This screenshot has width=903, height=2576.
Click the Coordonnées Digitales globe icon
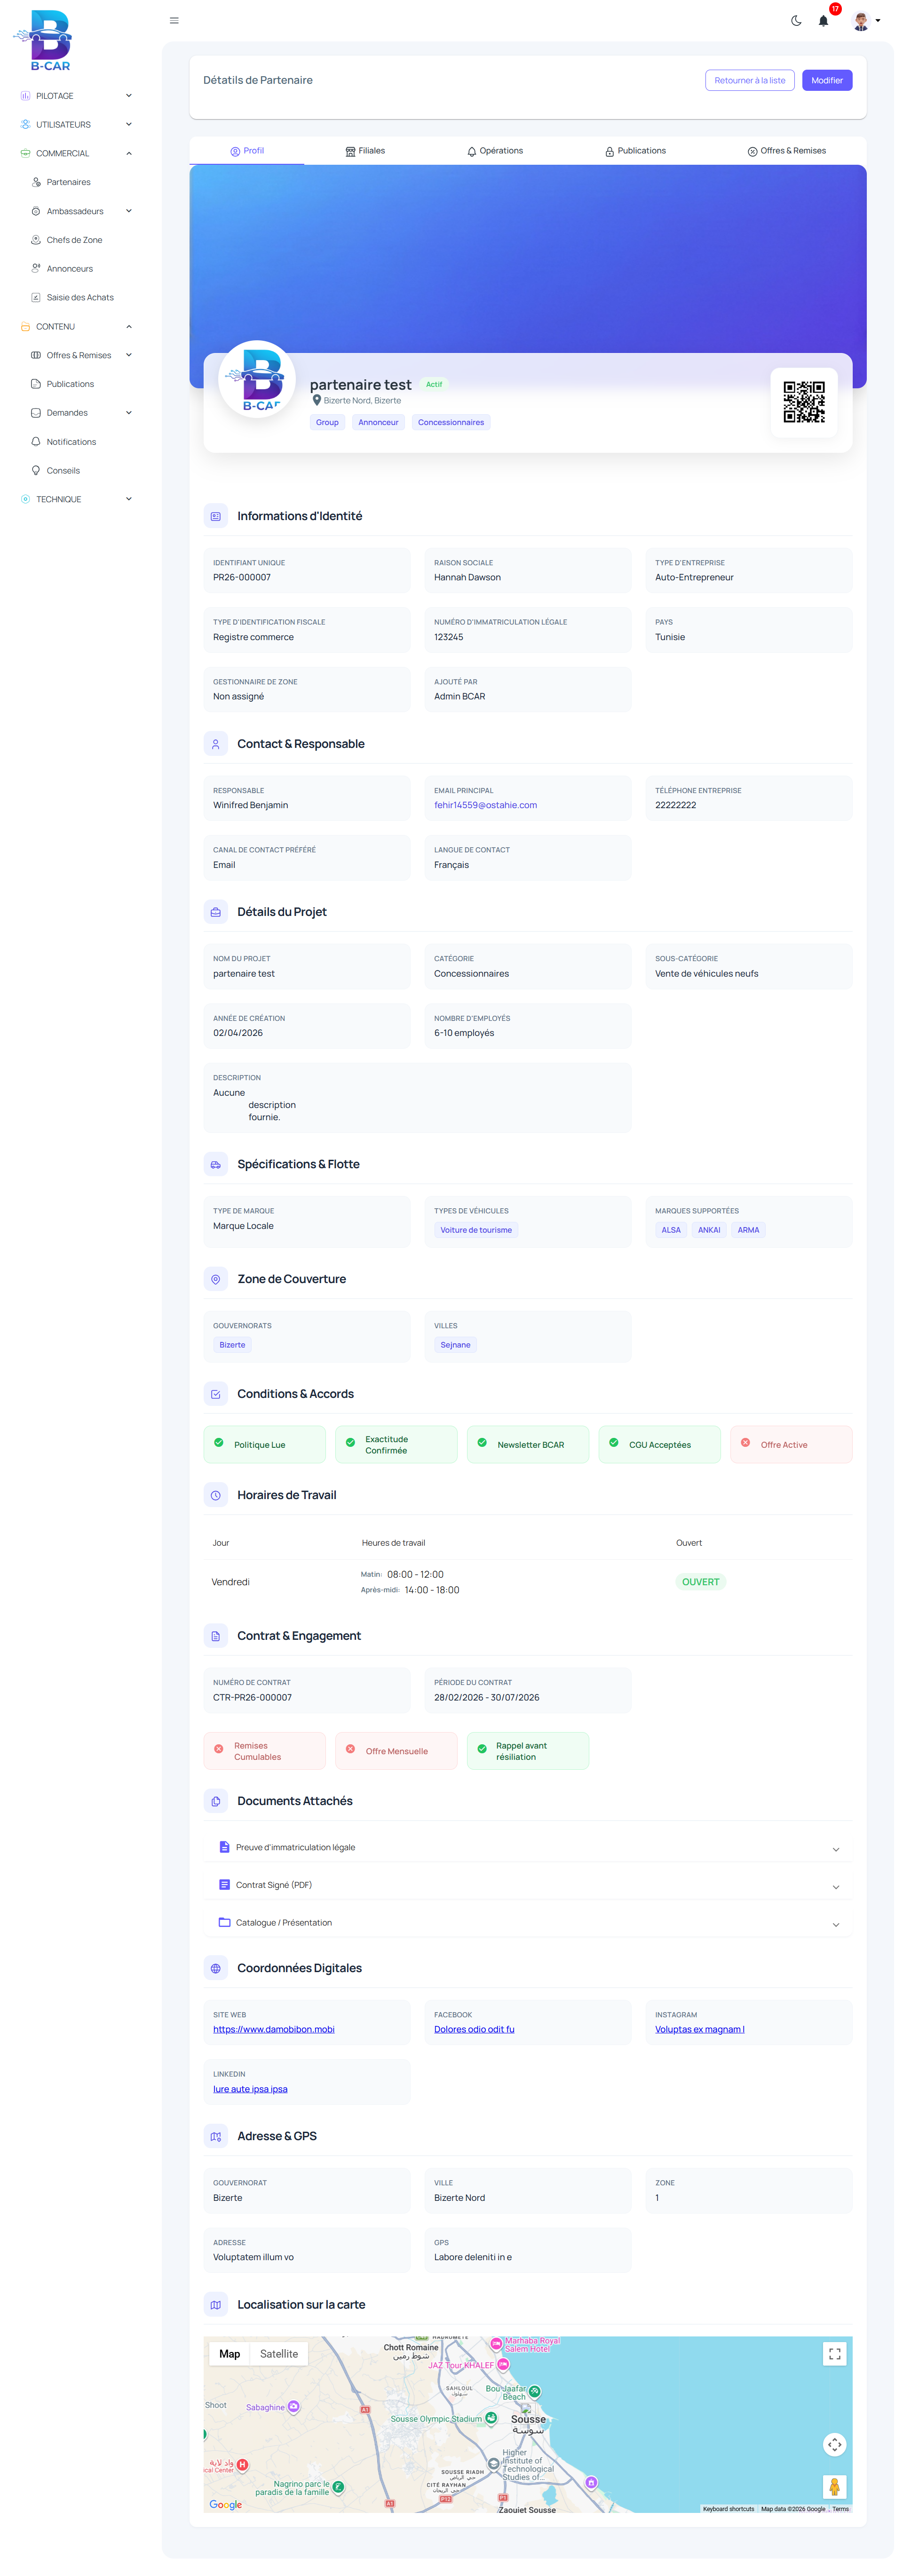tap(216, 1968)
